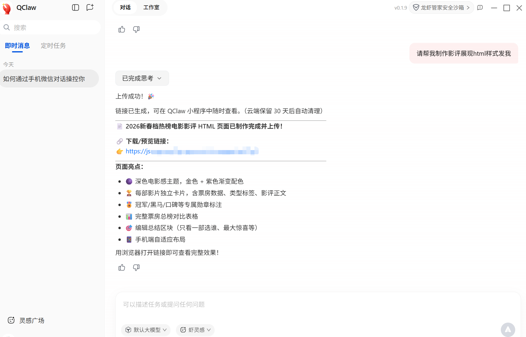Like the upload success reply thumbs-up

coord(122,268)
